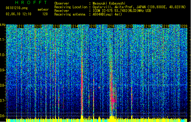191x122 pixels.
Task: Click the 1220 time marker
Action: [x=184, y=26]
